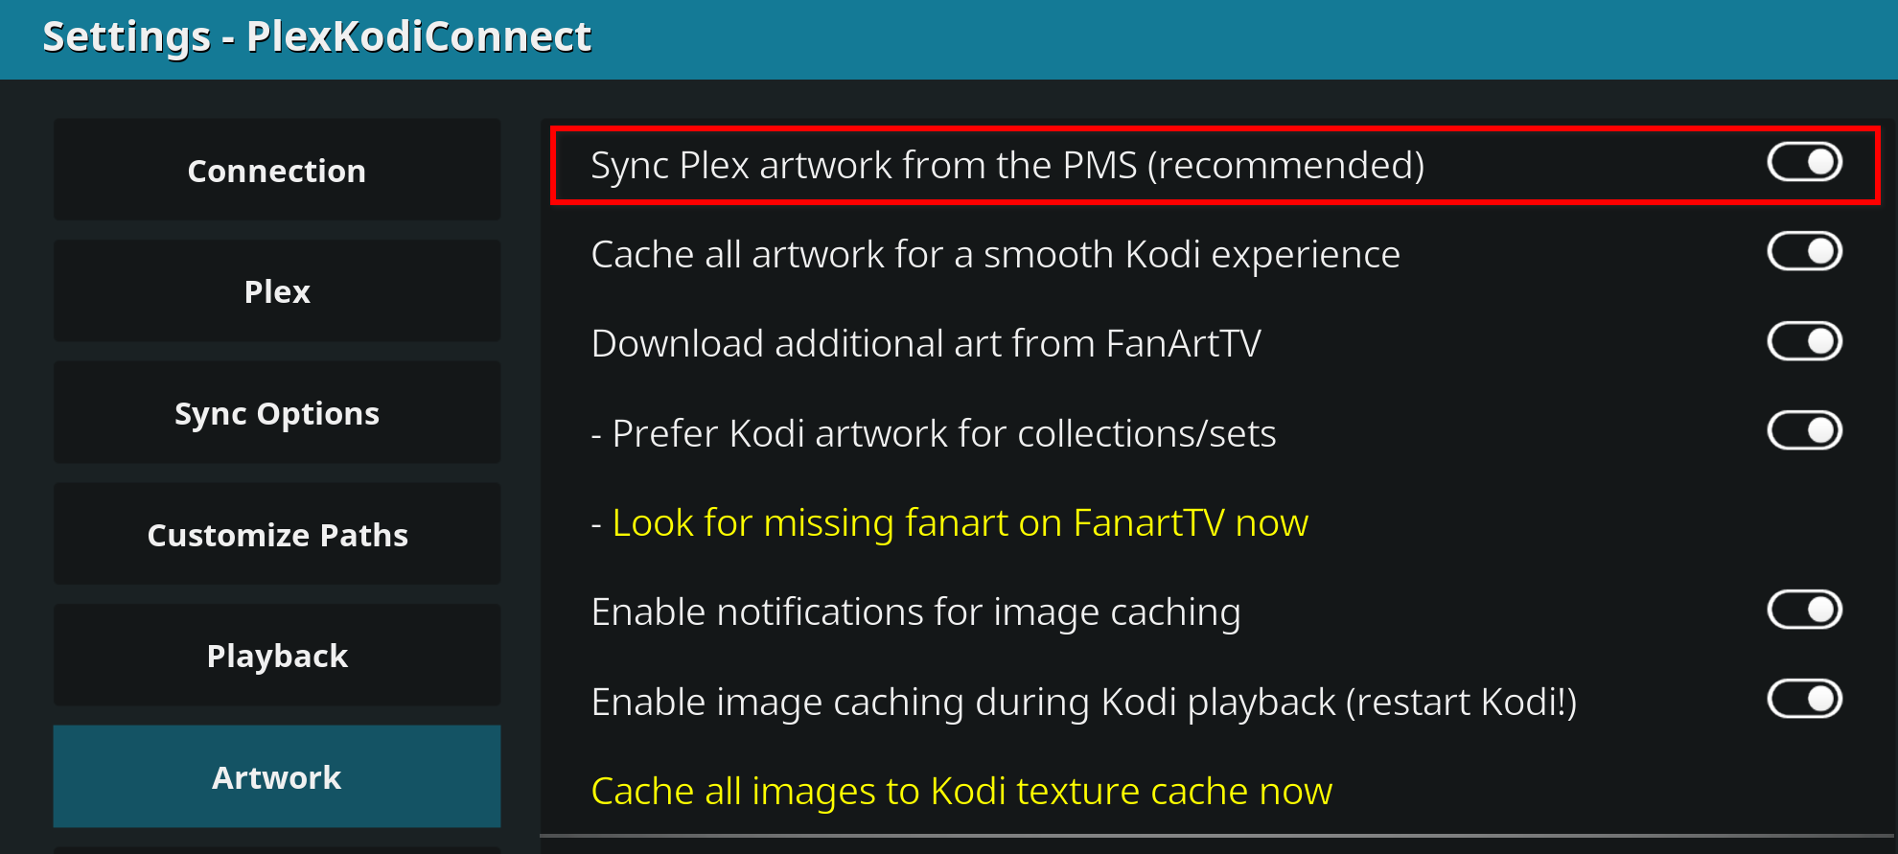Turn off notifications for image caching
This screenshot has width=1898, height=854.
1806,610
